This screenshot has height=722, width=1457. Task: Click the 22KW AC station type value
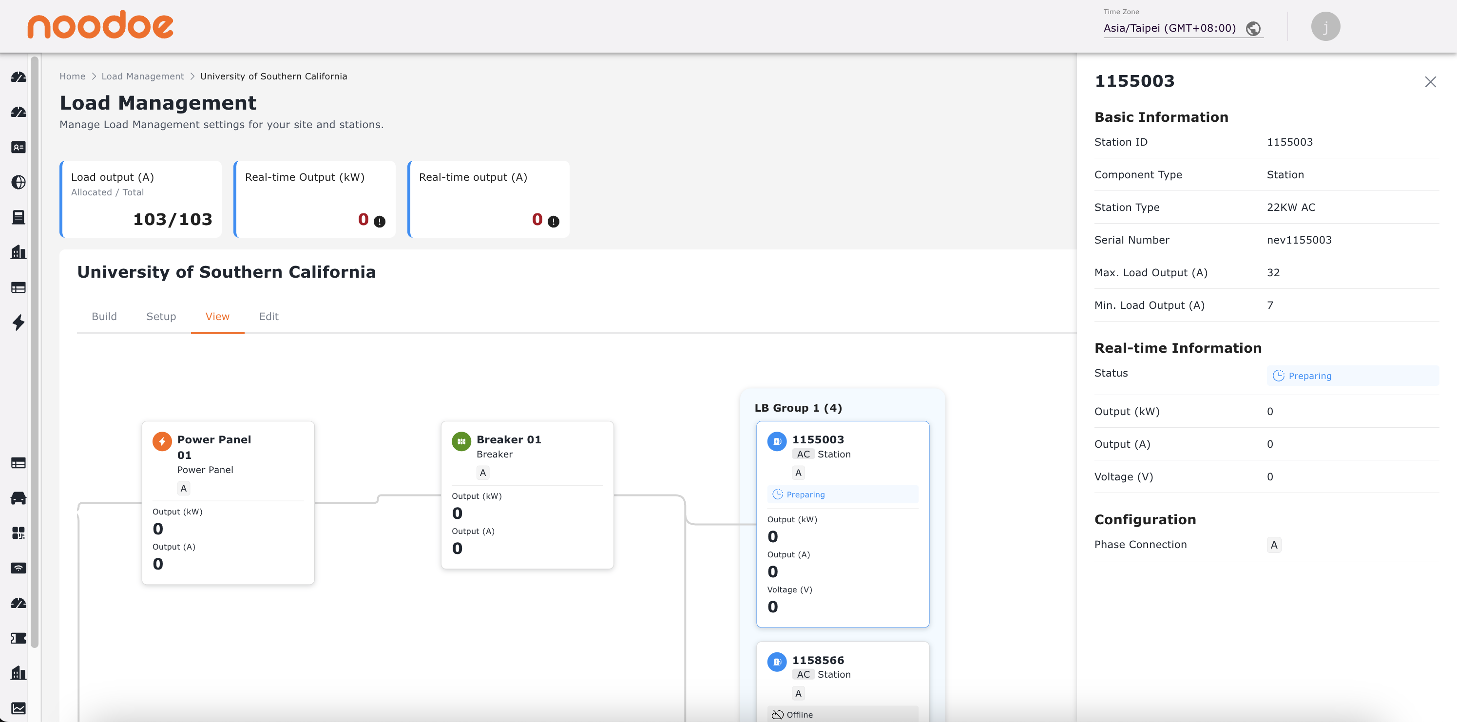point(1291,208)
